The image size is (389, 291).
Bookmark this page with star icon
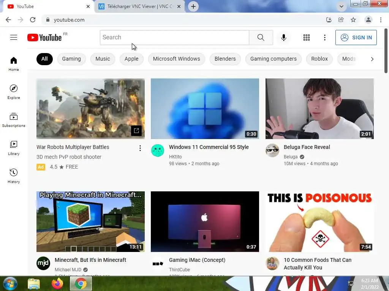coord(353,20)
